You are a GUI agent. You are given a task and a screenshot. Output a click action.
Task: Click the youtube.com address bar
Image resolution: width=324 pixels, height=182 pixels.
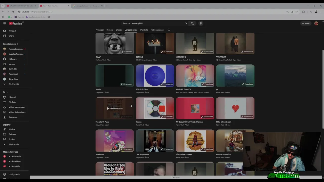click(152, 12)
